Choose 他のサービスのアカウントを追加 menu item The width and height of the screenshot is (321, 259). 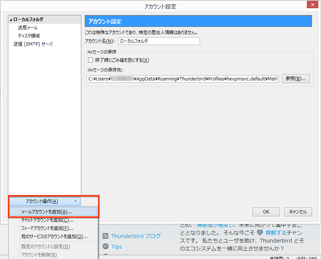tap(54, 237)
